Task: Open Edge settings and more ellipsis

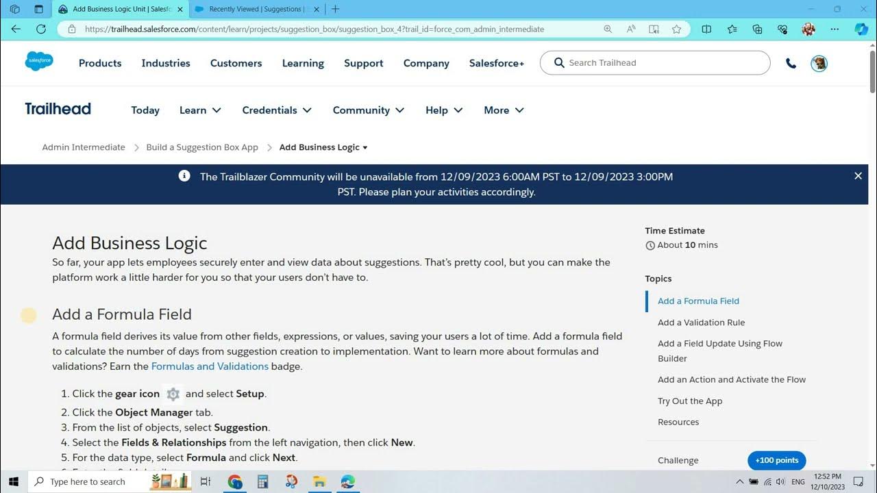Action: [x=835, y=29]
